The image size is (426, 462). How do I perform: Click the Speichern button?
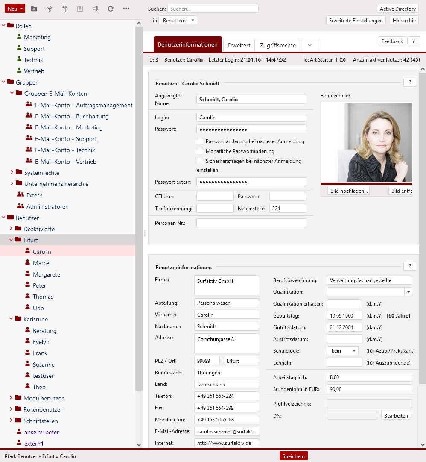293,456
